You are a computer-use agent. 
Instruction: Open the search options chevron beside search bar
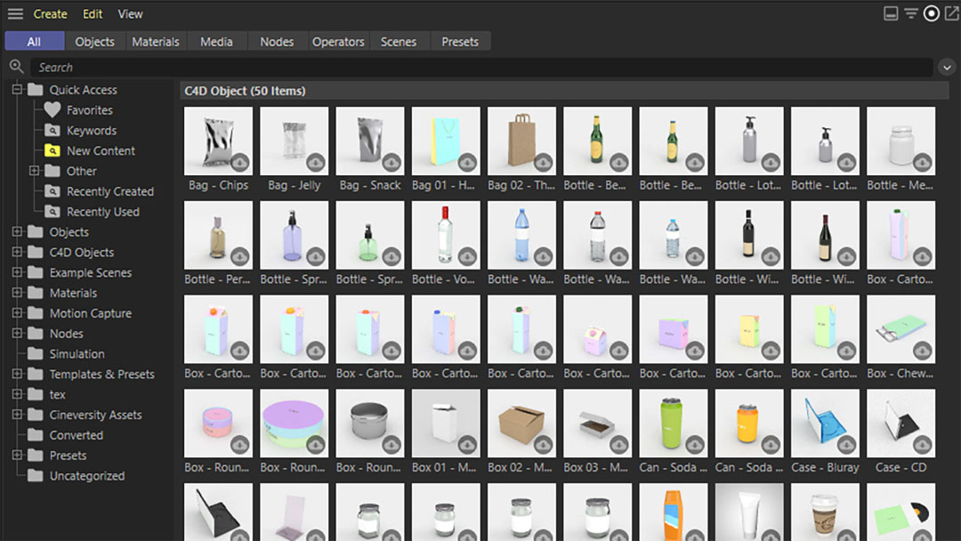click(946, 67)
